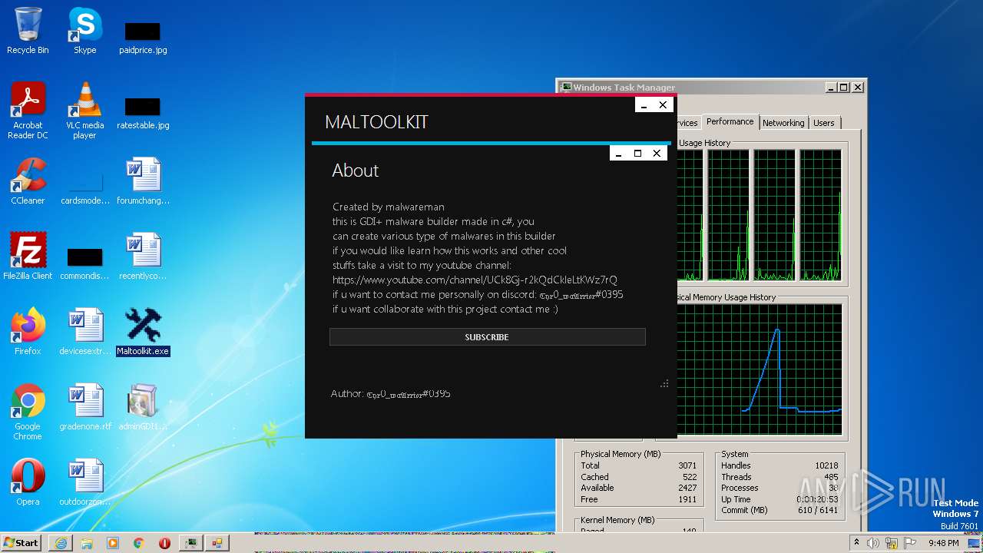Show hidden system tray icons
This screenshot has height=553, width=983.
coord(857,543)
